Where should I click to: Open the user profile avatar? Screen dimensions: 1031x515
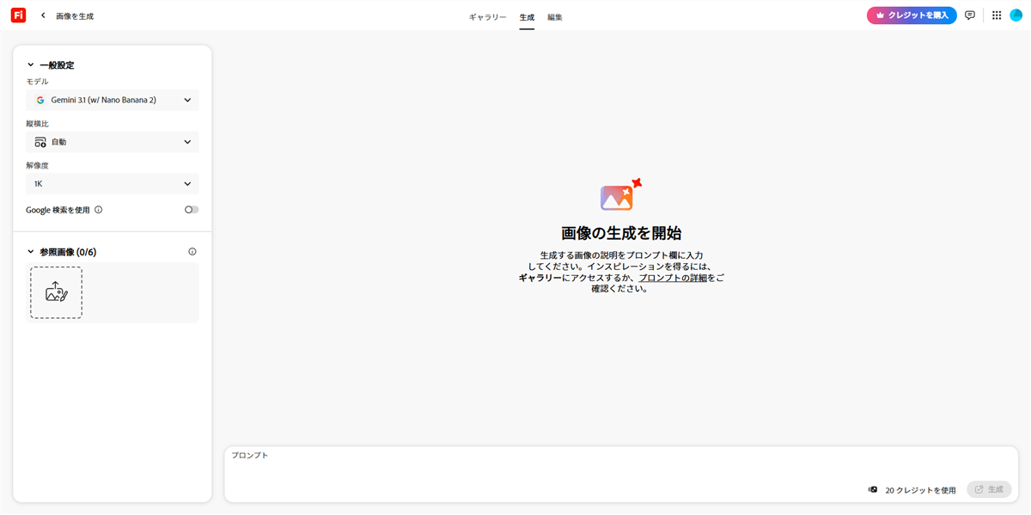pos(1016,15)
